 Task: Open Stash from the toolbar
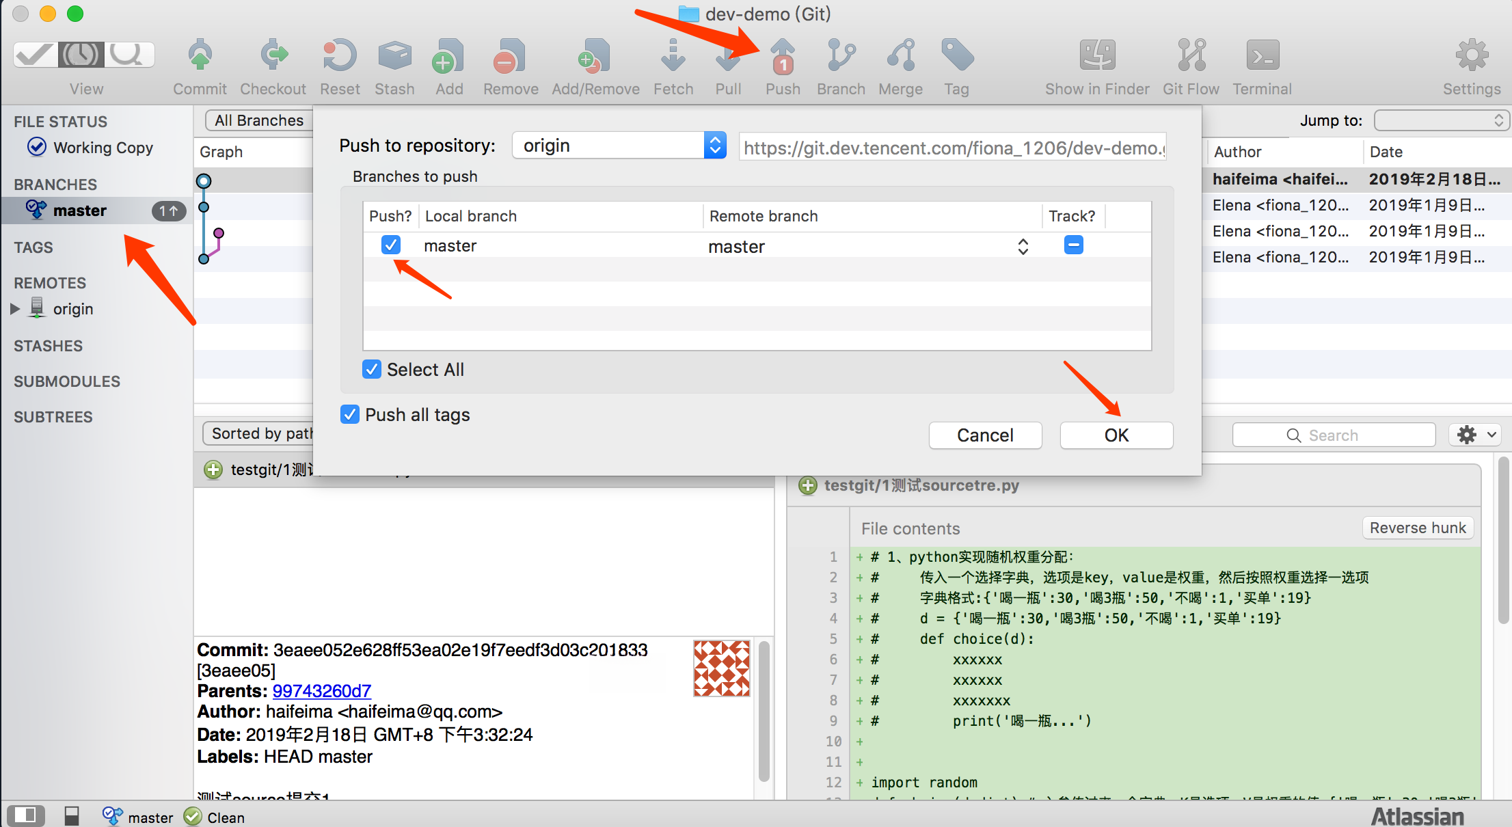394,67
